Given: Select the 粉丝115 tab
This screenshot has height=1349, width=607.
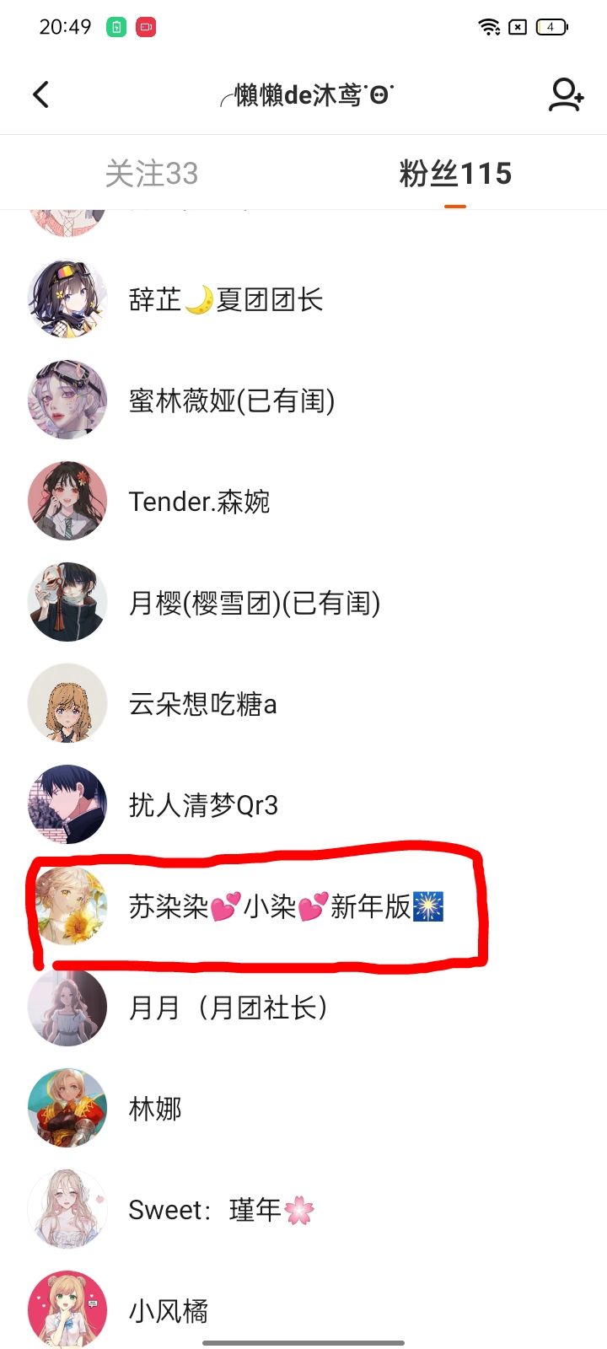Looking at the screenshot, I should pos(455,174).
